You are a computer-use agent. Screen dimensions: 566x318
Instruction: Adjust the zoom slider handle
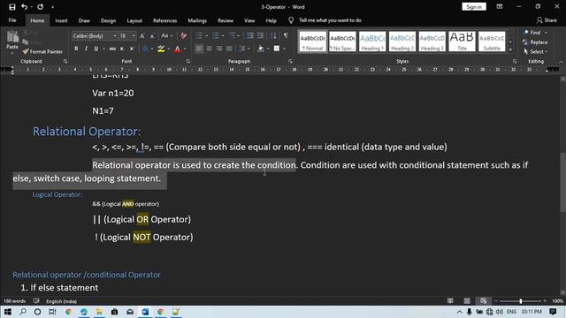pos(521,301)
